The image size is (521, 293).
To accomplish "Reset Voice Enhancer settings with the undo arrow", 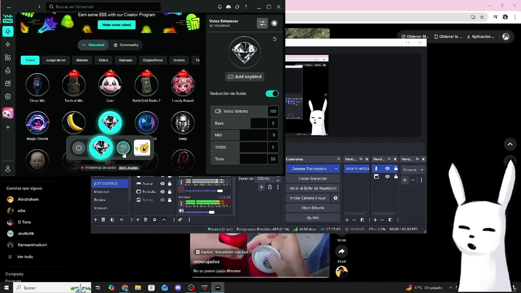I will pyautogui.click(x=275, y=39).
